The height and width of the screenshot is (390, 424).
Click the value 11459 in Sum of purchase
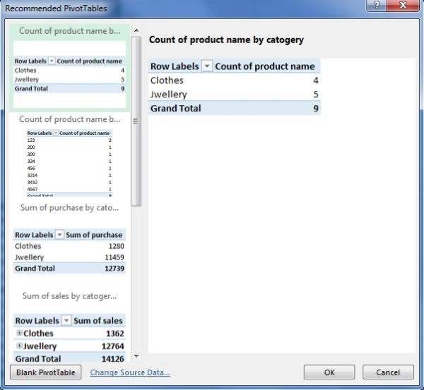coord(114,257)
